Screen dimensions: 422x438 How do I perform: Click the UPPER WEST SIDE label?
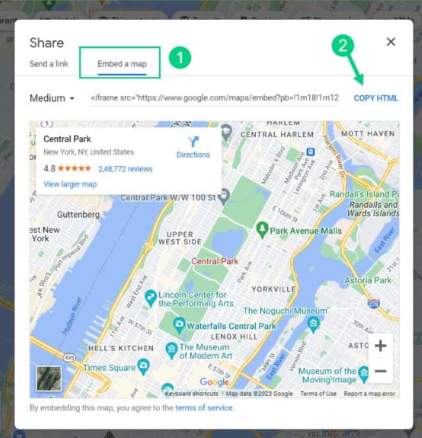click(180, 238)
